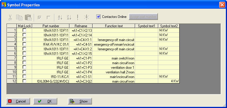The height and width of the screenshot is (108, 227).
Task: Click the asterisk star toolbar icon
Action: [x=86, y=17]
